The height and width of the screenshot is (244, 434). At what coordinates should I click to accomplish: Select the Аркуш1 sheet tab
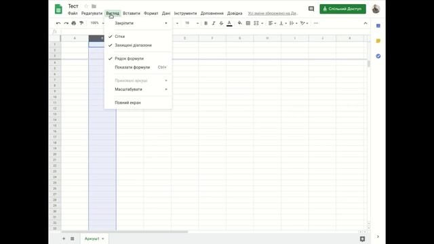(94, 239)
